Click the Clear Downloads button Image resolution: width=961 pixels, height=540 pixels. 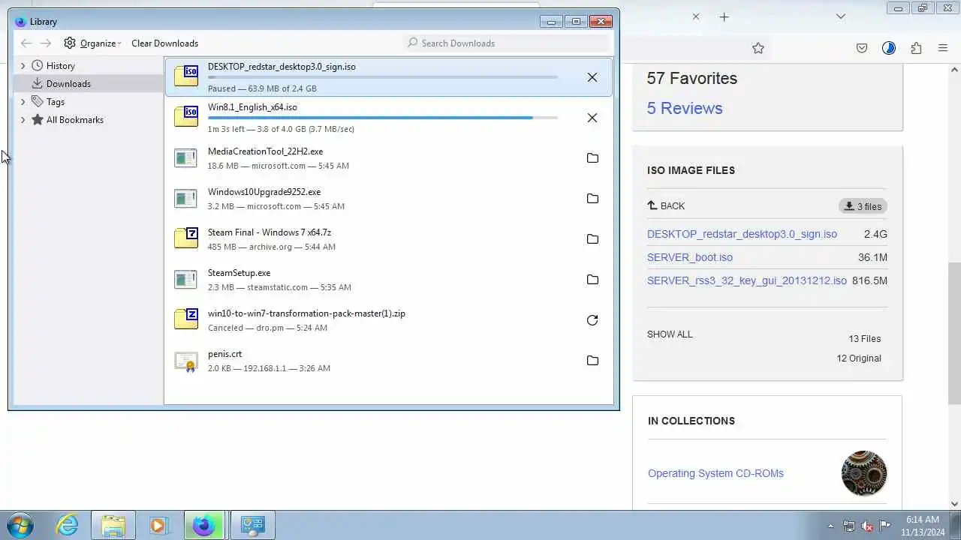pyautogui.click(x=164, y=43)
